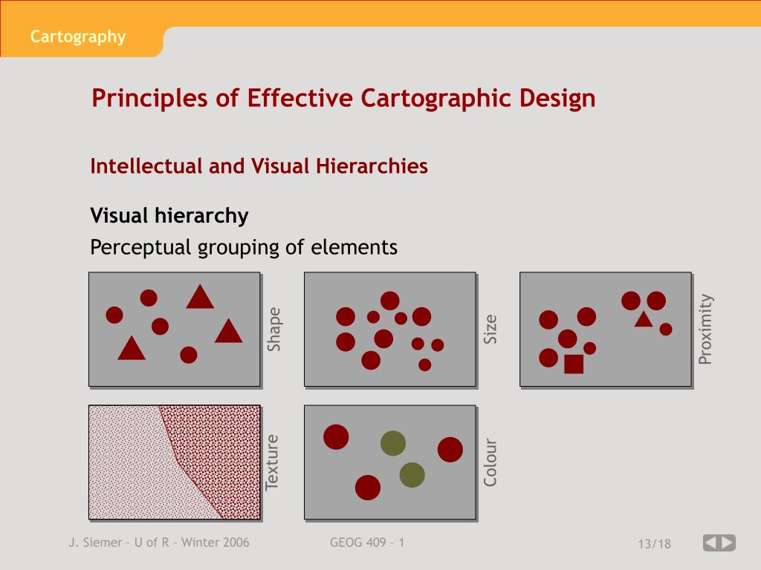This screenshot has height=570, width=761.
Task: Click the footer 'J. Siemer - U of R - Winter 2006'
Action: click(x=159, y=543)
